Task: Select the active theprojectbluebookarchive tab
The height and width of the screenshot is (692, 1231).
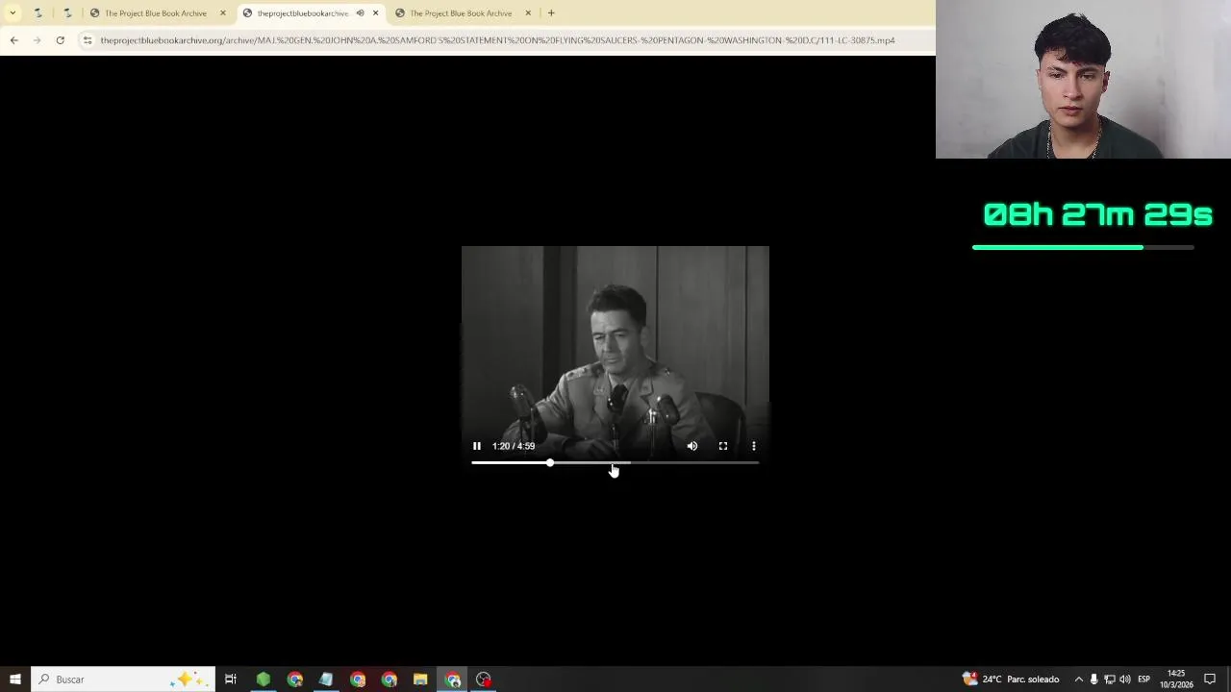Action: coord(303,13)
